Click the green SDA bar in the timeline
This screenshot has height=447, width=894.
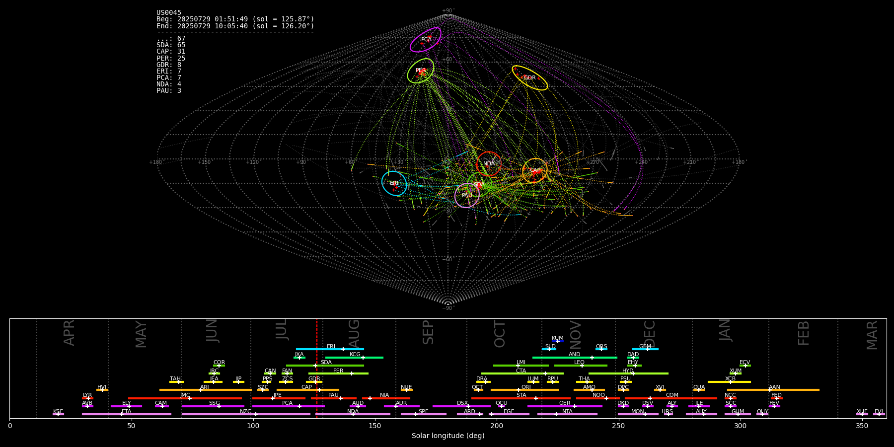click(x=325, y=366)
